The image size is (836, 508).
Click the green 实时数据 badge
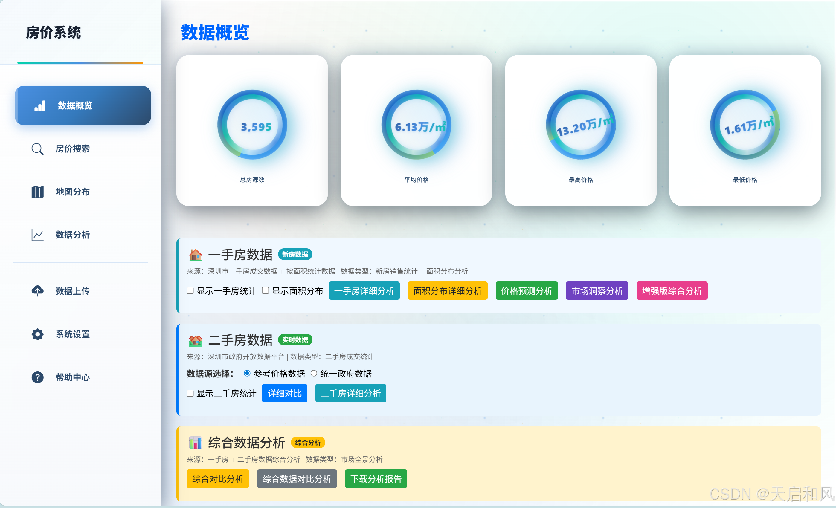pos(295,340)
